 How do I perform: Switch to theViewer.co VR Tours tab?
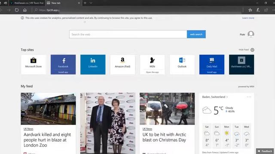(27, 3)
